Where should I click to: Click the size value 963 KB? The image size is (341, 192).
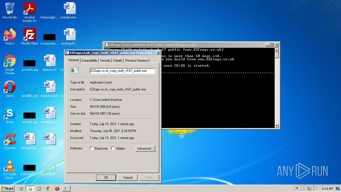pyautogui.click(x=105, y=107)
